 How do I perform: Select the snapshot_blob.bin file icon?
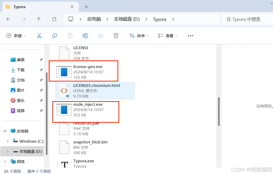click(64, 147)
